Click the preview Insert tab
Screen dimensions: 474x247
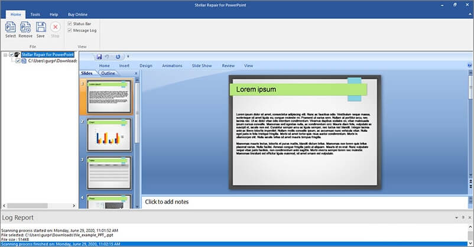pos(124,66)
